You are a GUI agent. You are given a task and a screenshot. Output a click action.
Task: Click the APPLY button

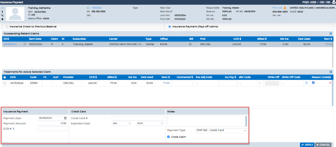(x=307, y=145)
